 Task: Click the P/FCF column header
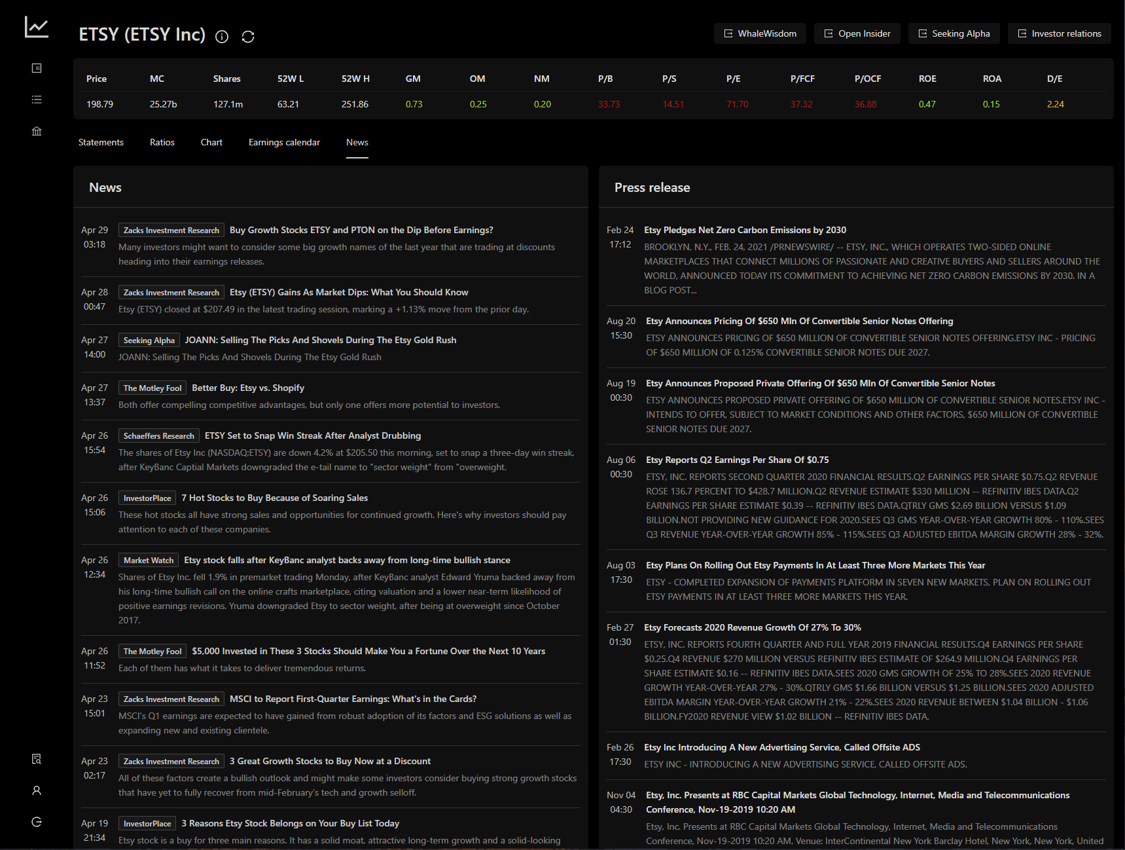[x=802, y=79]
